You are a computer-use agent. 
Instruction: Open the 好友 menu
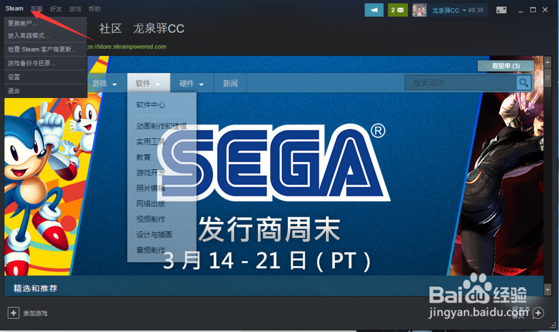pos(55,9)
